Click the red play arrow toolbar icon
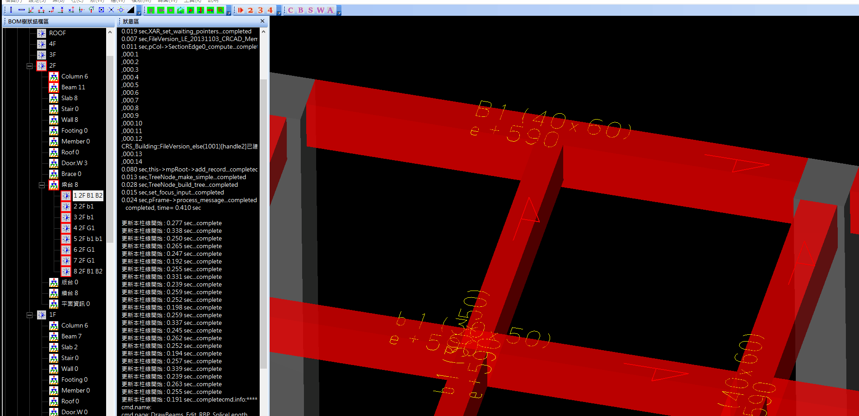859x416 pixels. 241,10
